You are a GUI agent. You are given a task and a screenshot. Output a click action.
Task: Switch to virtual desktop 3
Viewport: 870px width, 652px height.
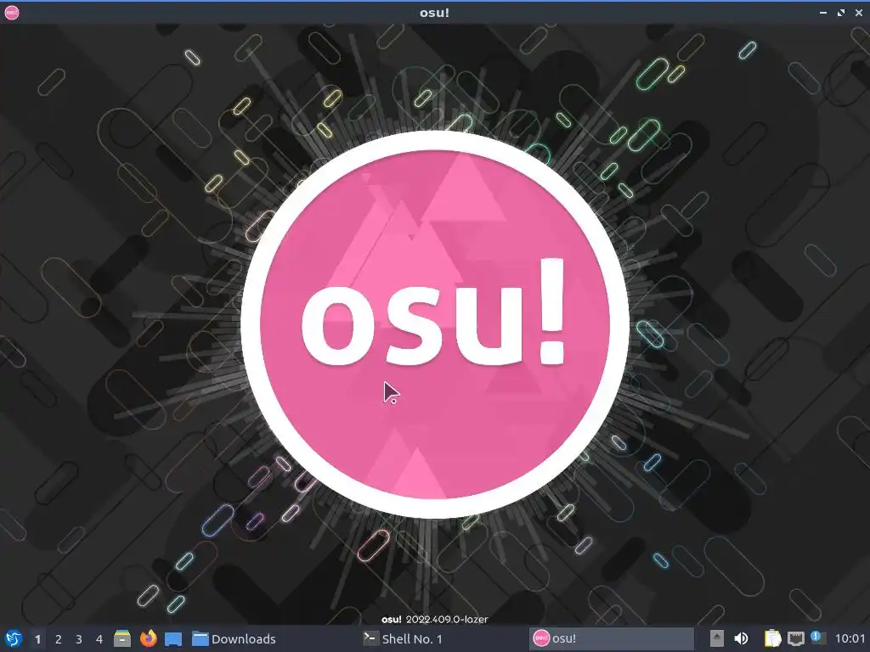click(79, 639)
